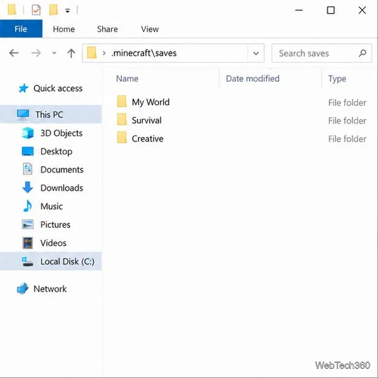This screenshot has height=378, width=378.
Task: Click the Network icon in sidebar
Action: tap(22, 288)
